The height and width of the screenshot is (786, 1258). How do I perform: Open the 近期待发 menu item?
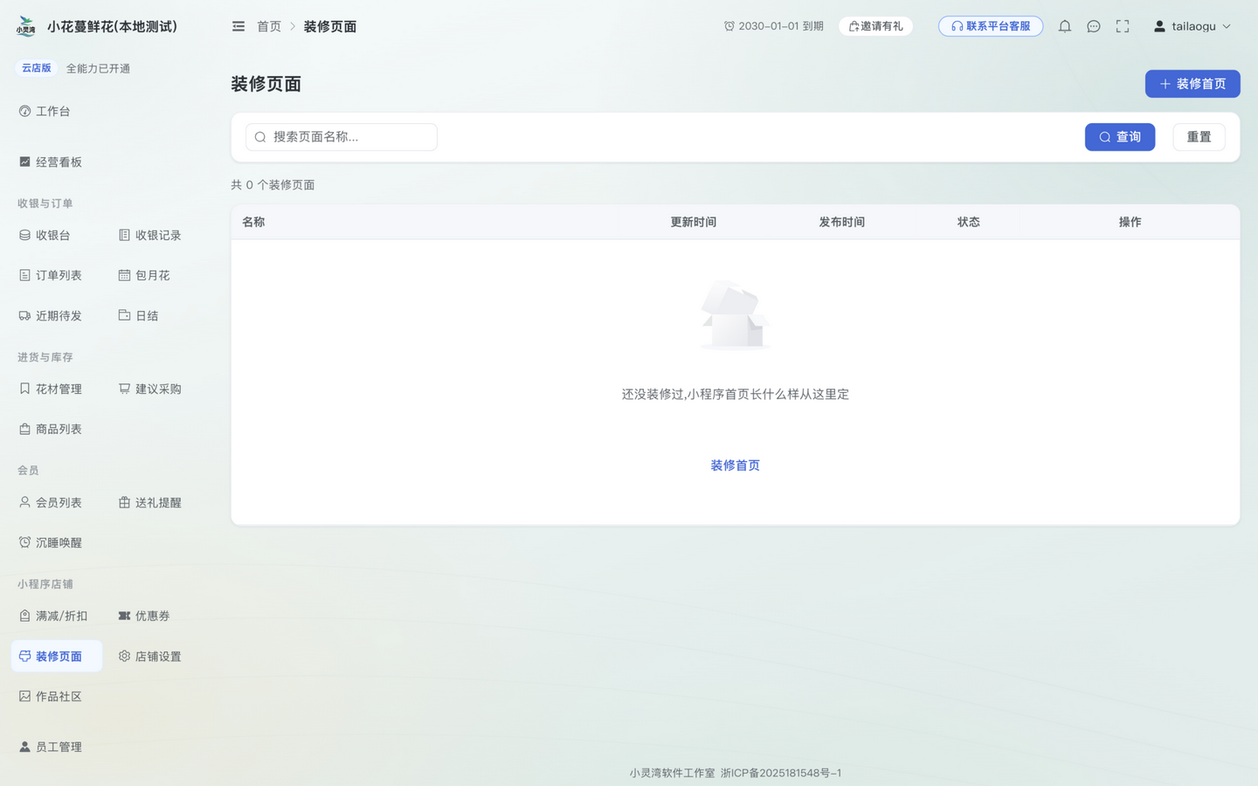tap(57, 315)
